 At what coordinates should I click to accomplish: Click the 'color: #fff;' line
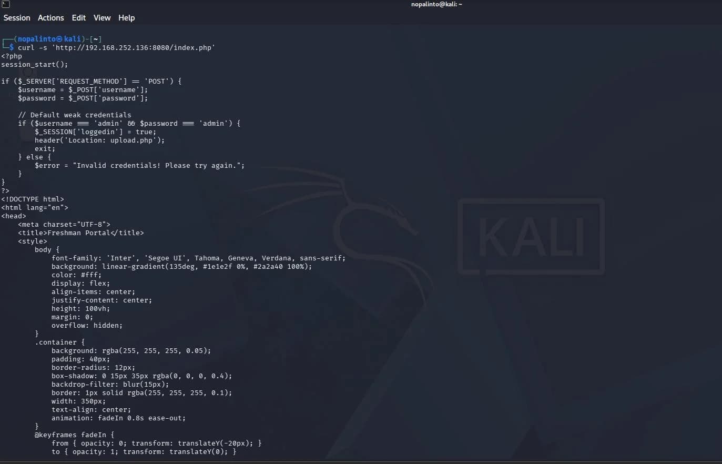77,275
